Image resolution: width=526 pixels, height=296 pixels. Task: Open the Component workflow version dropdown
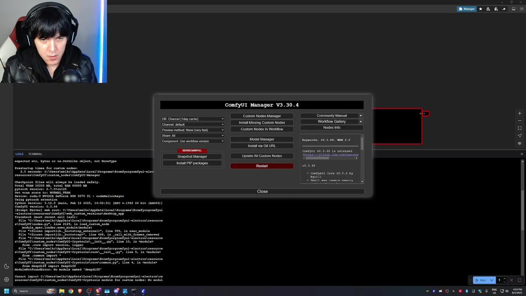point(193,141)
